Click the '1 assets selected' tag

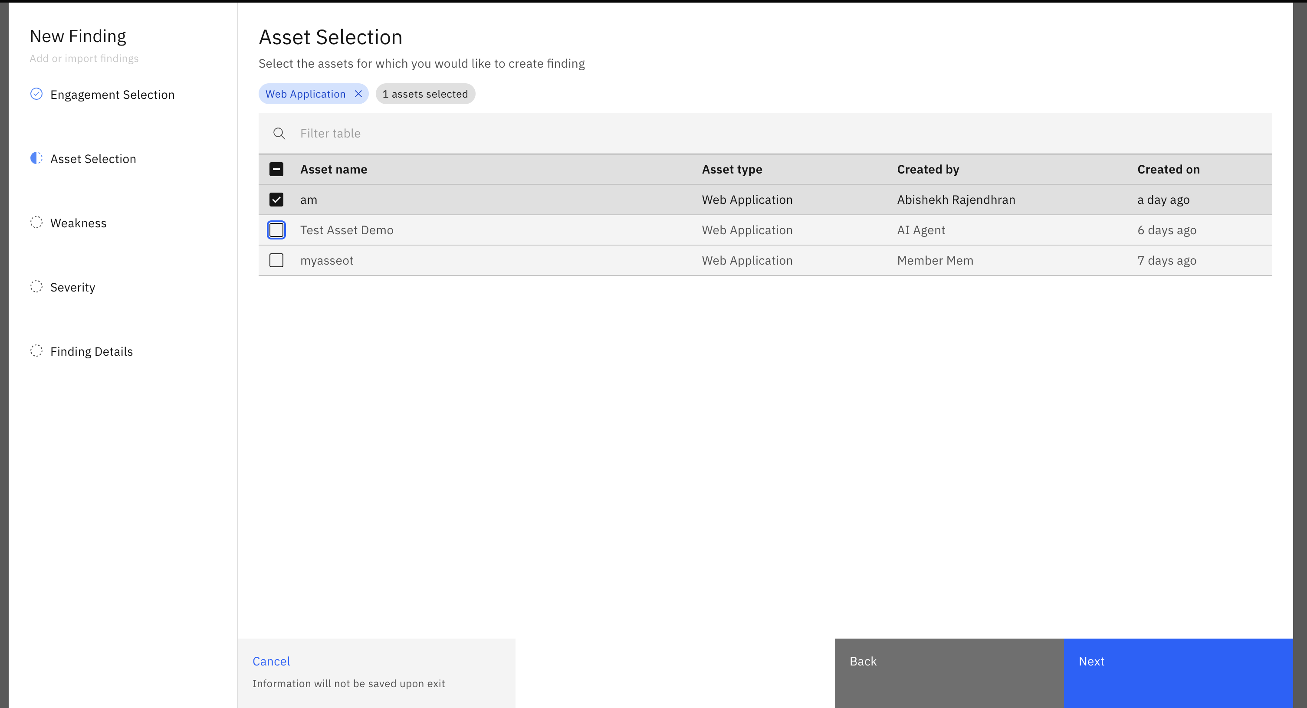coord(425,94)
